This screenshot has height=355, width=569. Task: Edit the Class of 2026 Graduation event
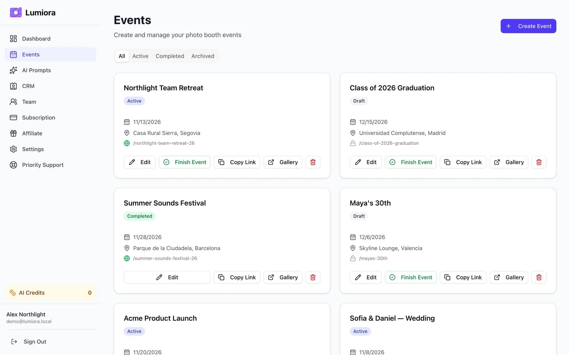(x=366, y=162)
